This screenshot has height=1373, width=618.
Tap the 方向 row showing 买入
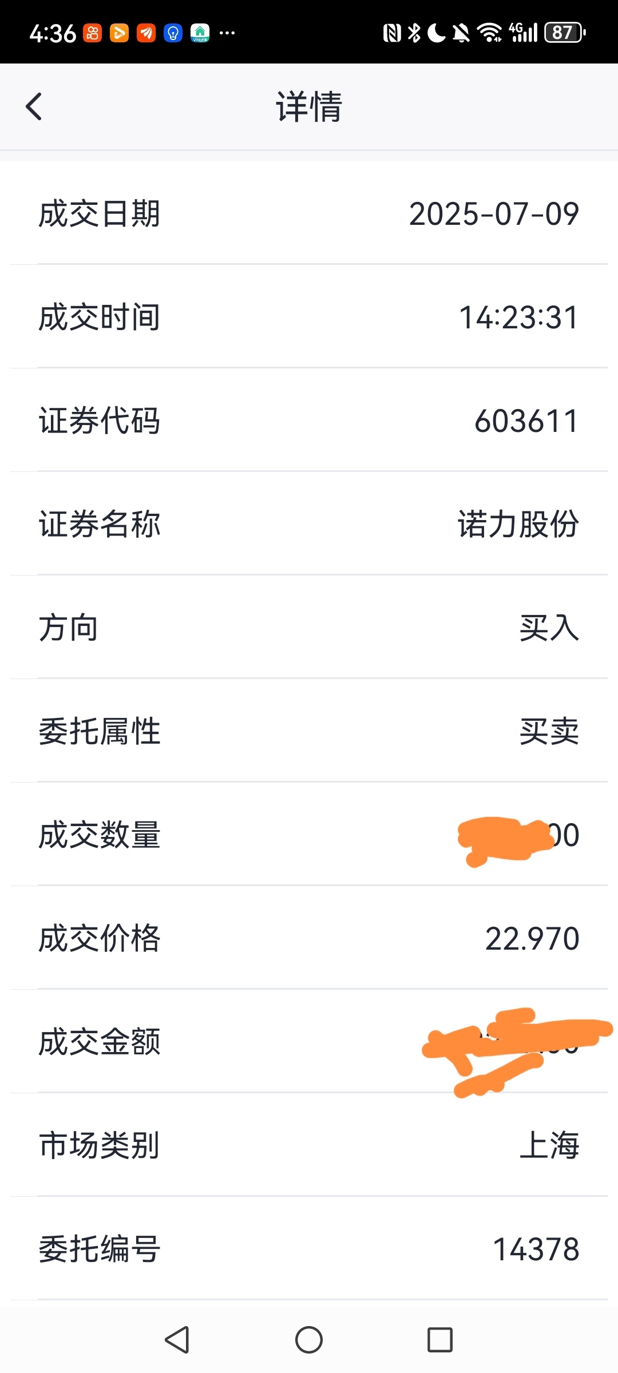click(x=309, y=628)
